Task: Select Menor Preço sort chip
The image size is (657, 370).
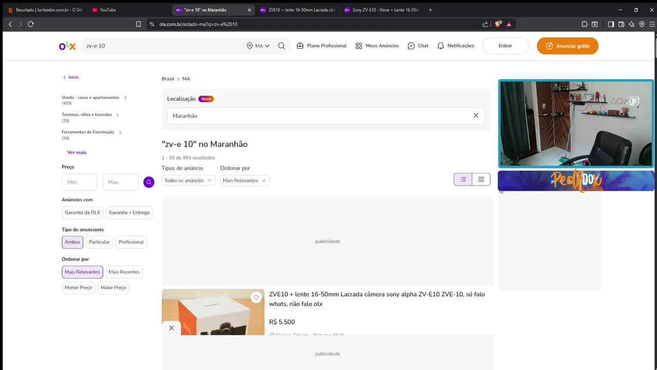Action: (78, 288)
